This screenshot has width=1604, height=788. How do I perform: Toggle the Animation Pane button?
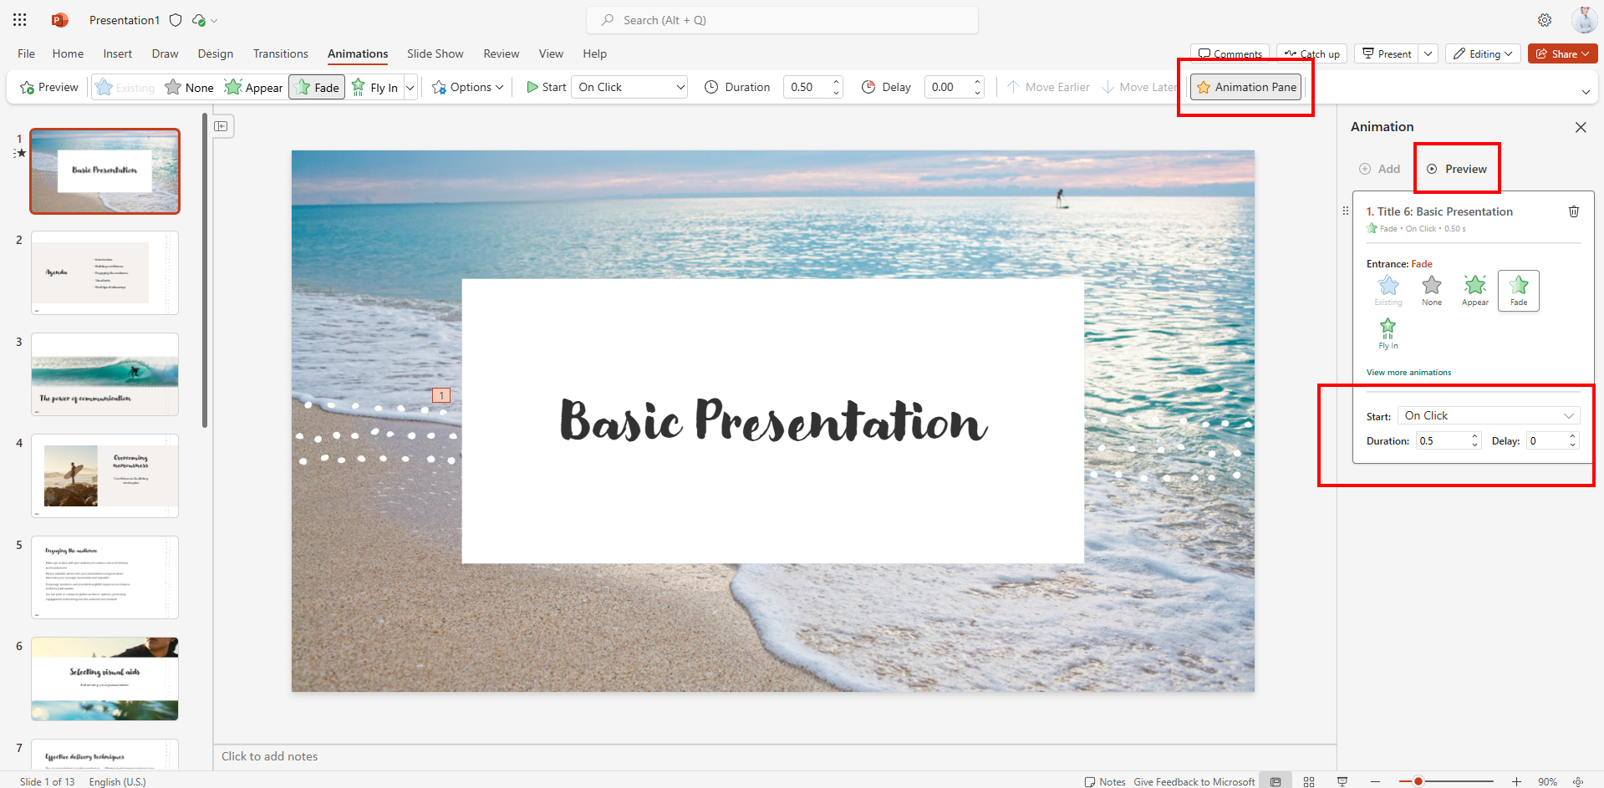click(1246, 87)
